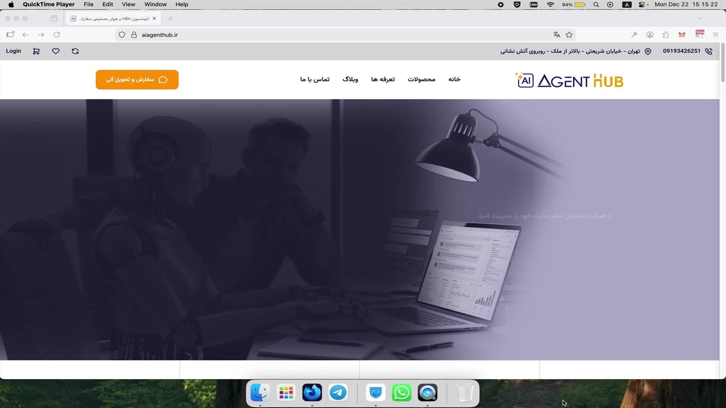Reload the page with the refresh button

pyautogui.click(x=57, y=35)
